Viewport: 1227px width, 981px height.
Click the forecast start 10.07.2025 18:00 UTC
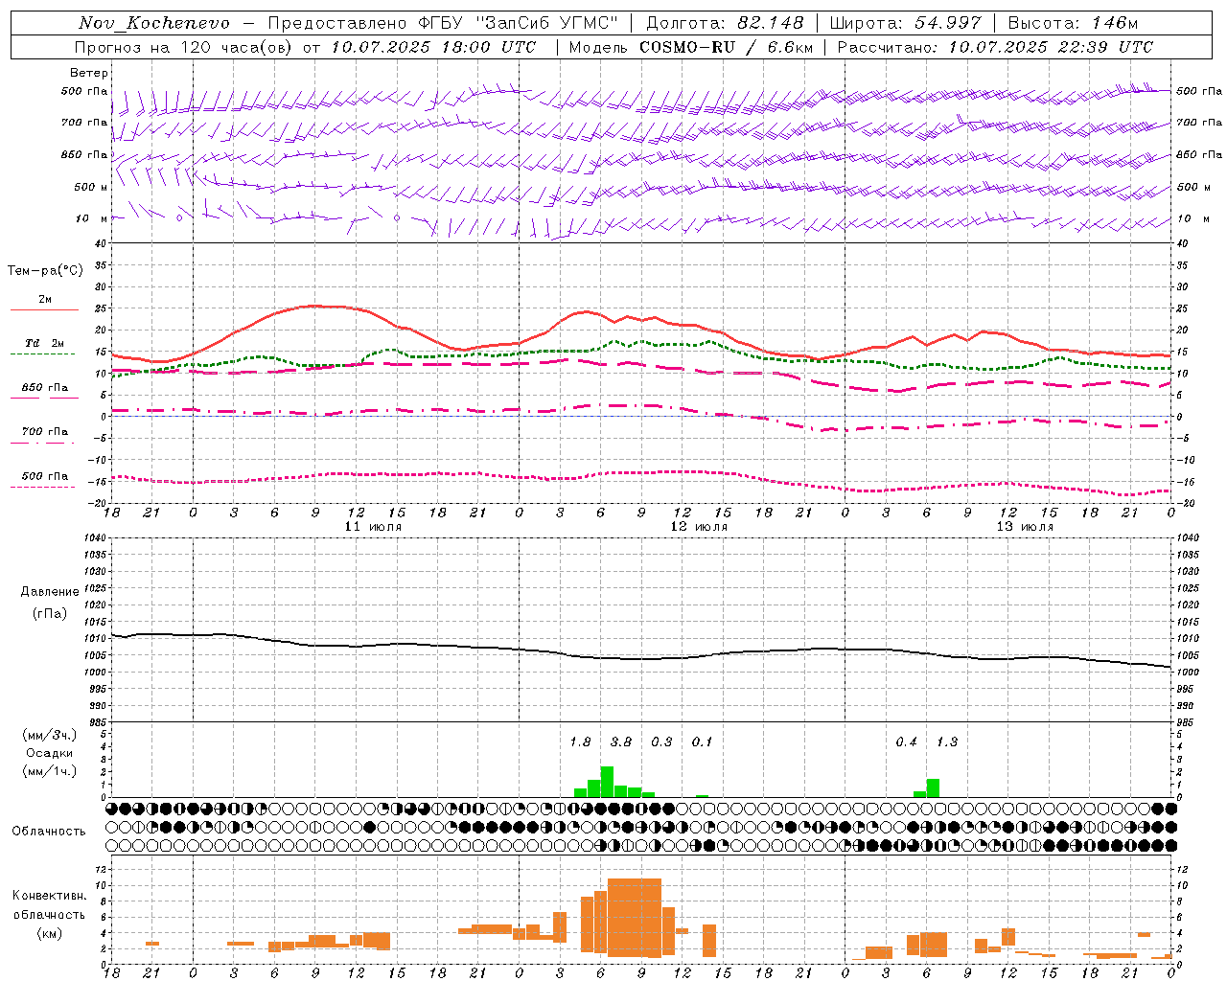coord(433,47)
